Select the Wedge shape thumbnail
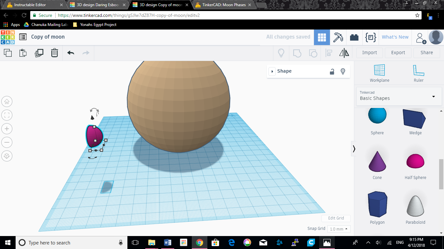The height and width of the screenshot is (249, 444). coord(414,119)
